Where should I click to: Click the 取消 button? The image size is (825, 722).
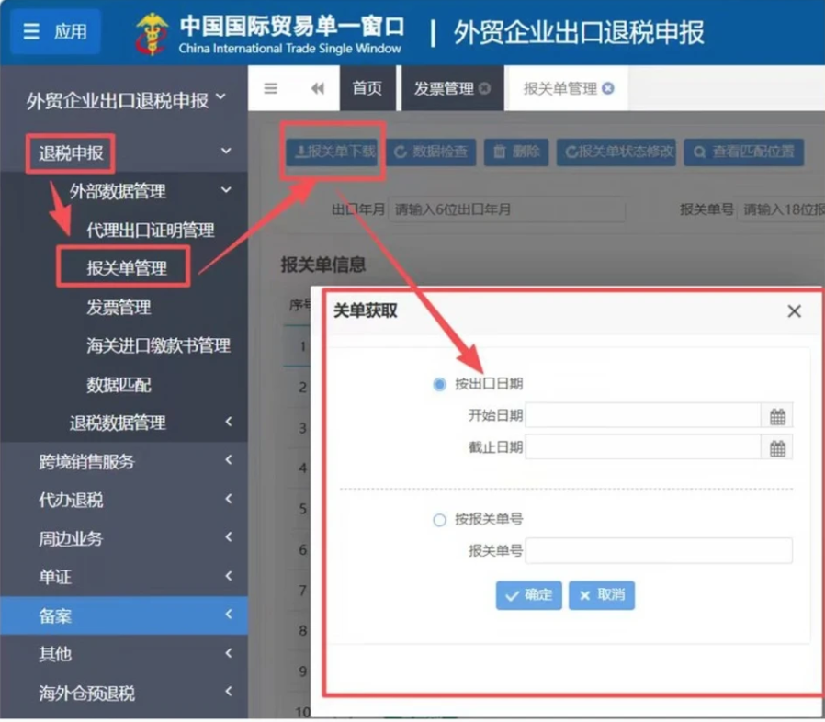click(602, 595)
